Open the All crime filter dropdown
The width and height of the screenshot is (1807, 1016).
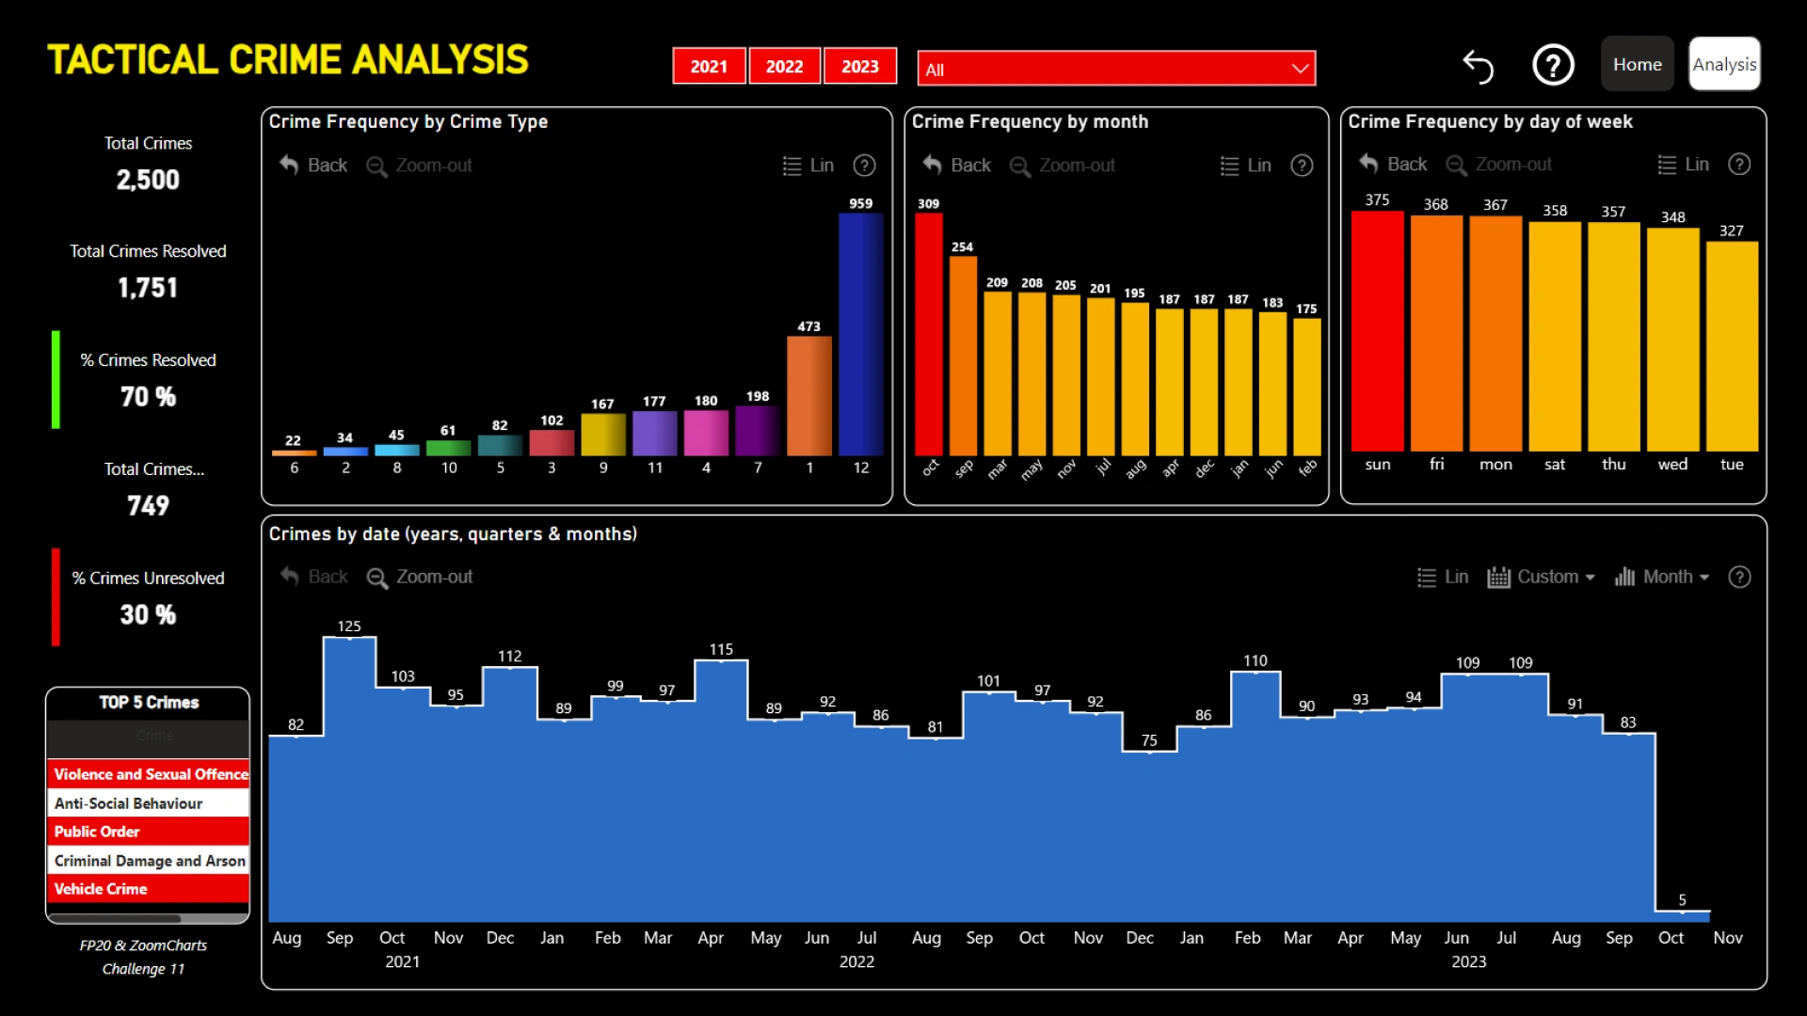[x=1116, y=69]
